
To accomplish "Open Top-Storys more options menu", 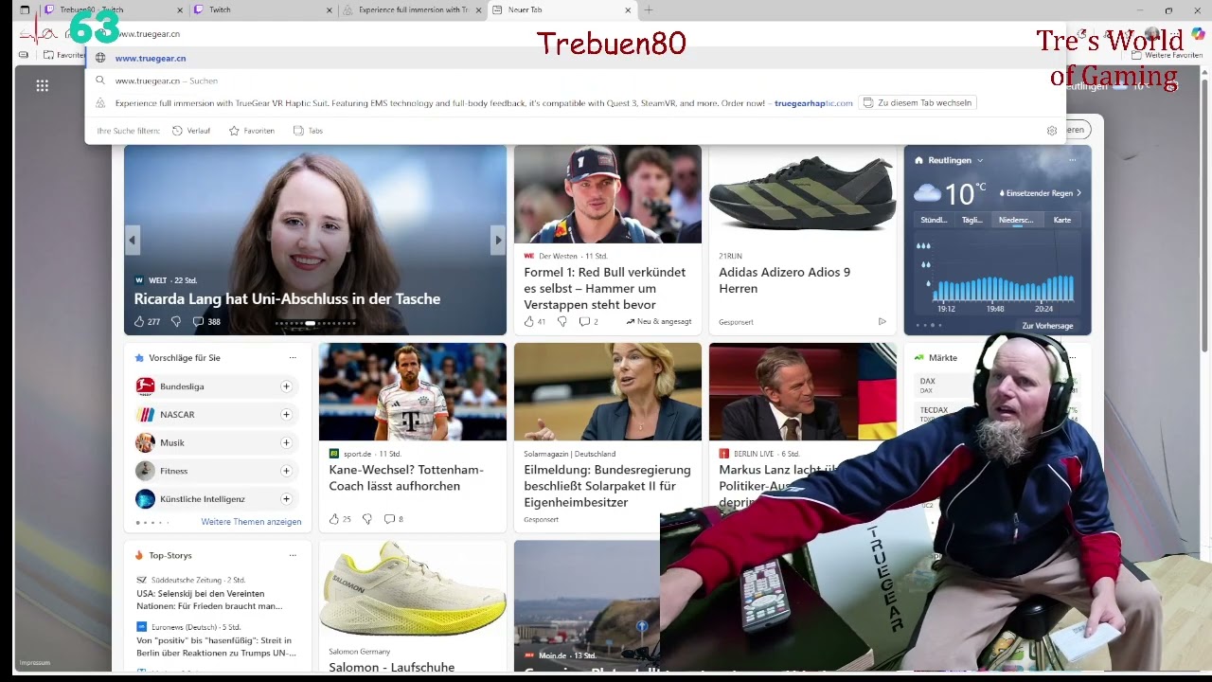I will (293, 555).
